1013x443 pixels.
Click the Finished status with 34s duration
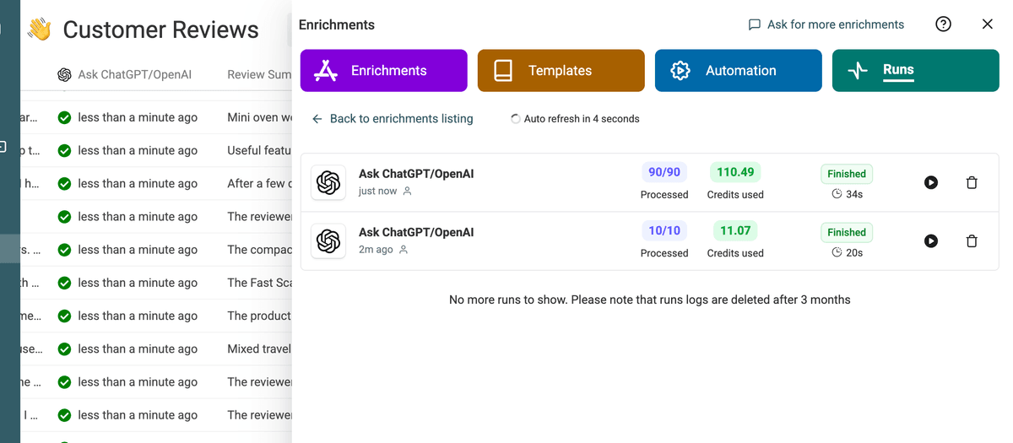click(847, 174)
